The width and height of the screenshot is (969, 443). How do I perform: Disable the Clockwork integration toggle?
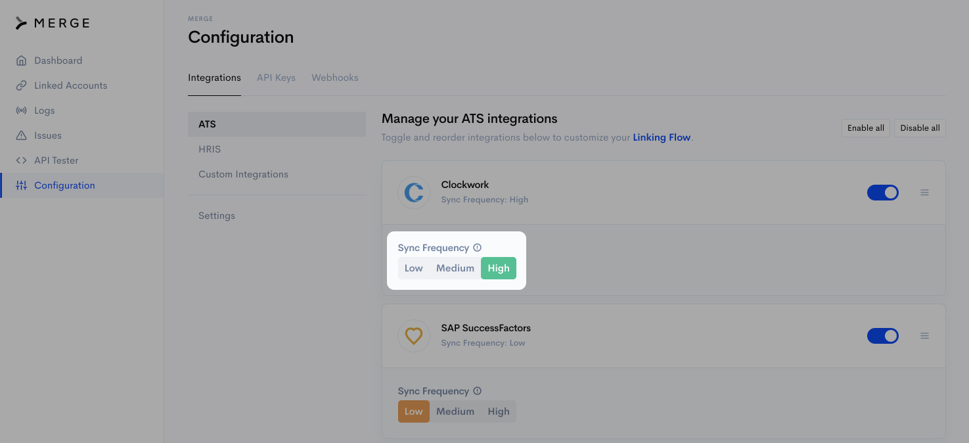tap(882, 193)
